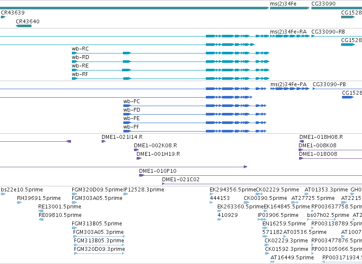This screenshot has height=264, width=362.
Task: Select the RP003477876.5prime EST label
Action: [336, 241]
